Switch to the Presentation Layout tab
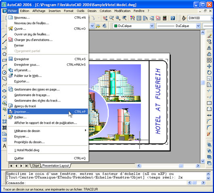This screenshot has height=193, width=214. (56, 166)
